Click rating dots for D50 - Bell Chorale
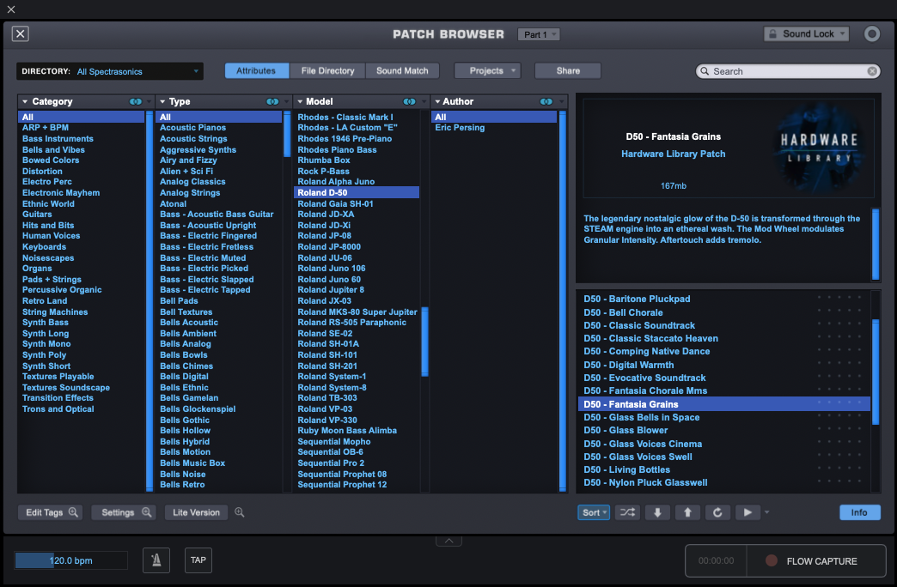Image resolution: width=897 pixels, height=587 pixels. coord(839,311)
